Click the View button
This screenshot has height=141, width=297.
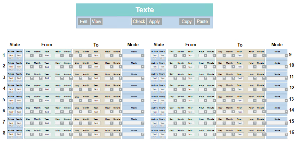pos(97,22)
